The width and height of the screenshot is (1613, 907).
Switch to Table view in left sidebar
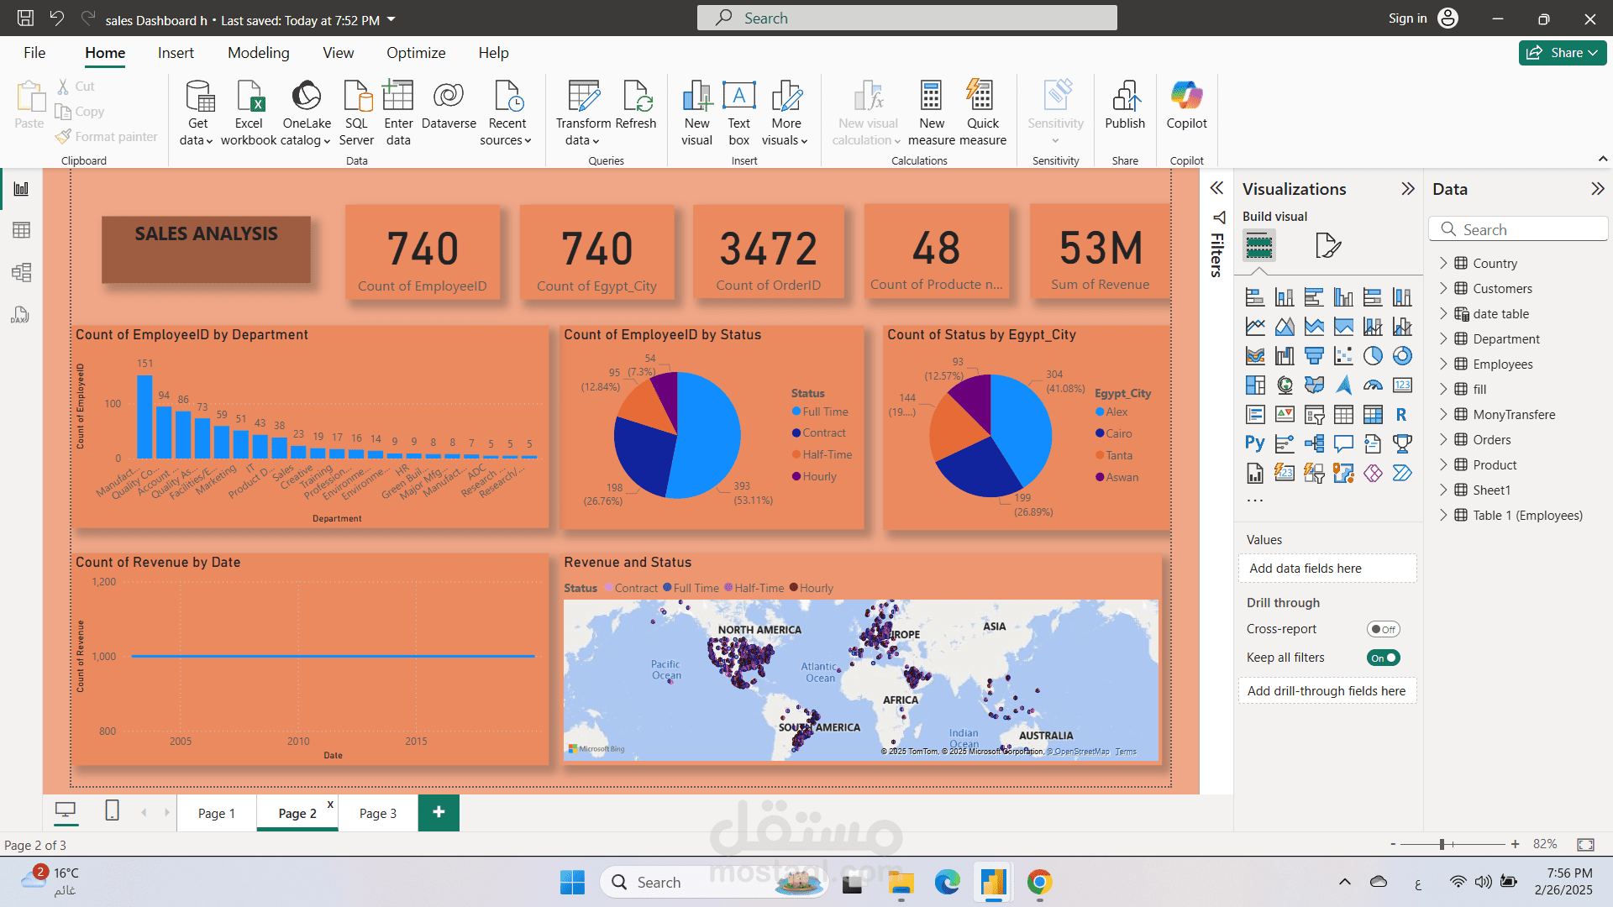coord(21,230)
